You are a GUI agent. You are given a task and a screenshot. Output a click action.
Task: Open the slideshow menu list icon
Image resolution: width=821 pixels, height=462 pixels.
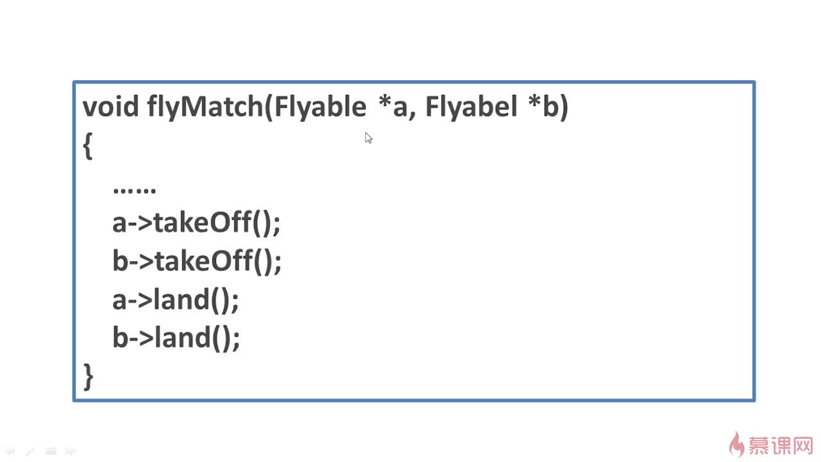51,451
